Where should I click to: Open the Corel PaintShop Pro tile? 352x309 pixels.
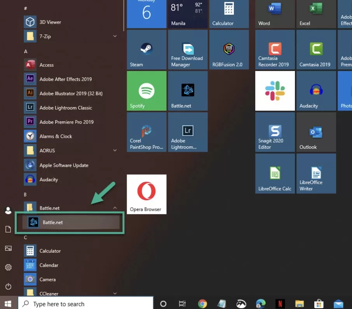146,132
